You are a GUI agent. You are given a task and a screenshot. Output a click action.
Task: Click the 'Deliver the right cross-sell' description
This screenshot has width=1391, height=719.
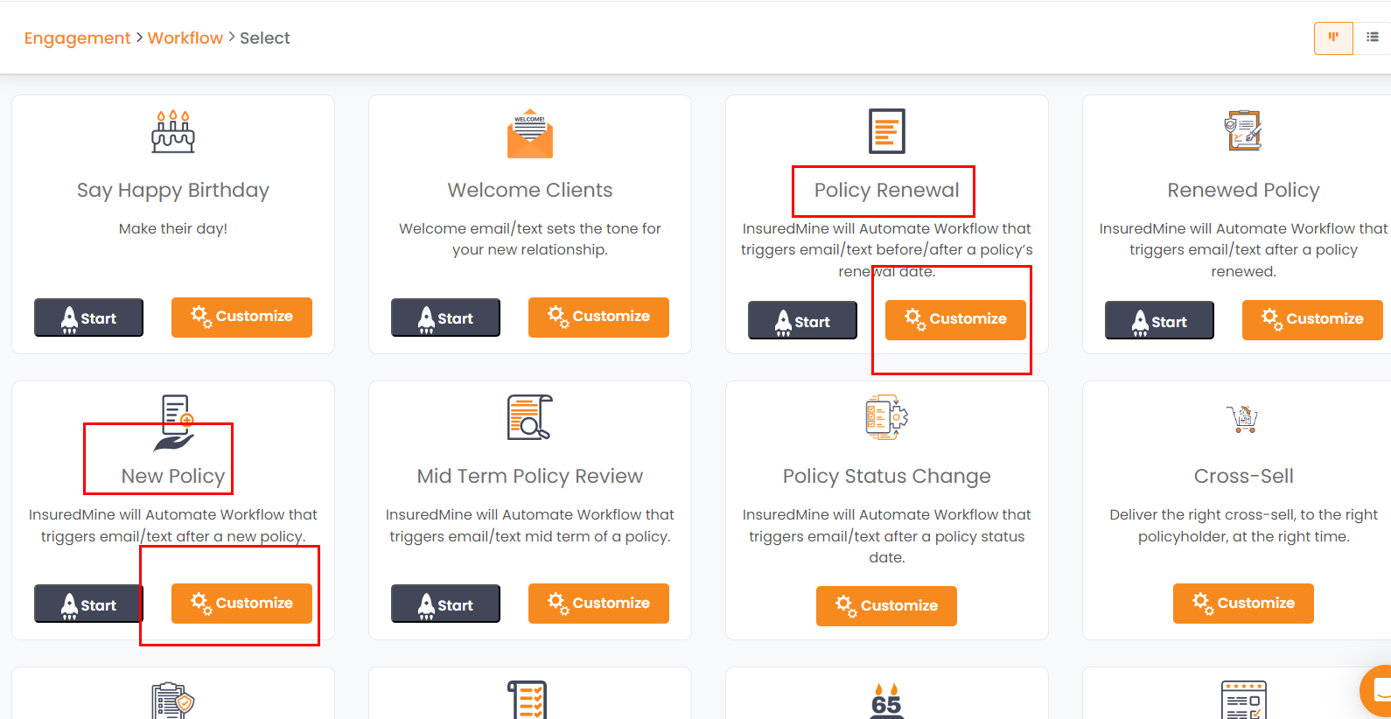(x=1243, y=526)
